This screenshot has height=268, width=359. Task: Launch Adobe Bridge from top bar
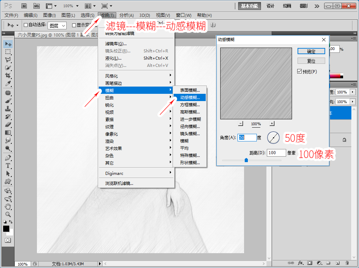(x=24, y=6)
